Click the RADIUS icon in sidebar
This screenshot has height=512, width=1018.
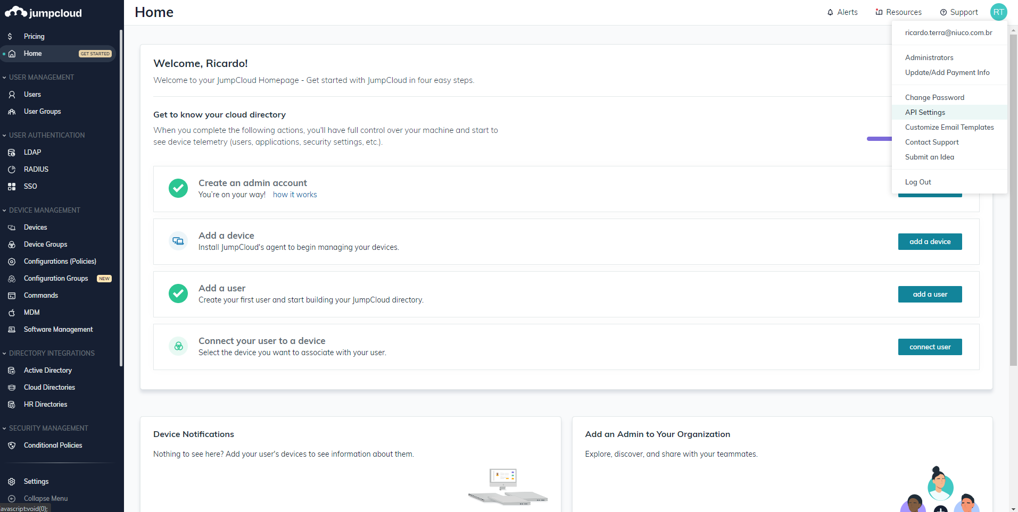coord(12,170)
